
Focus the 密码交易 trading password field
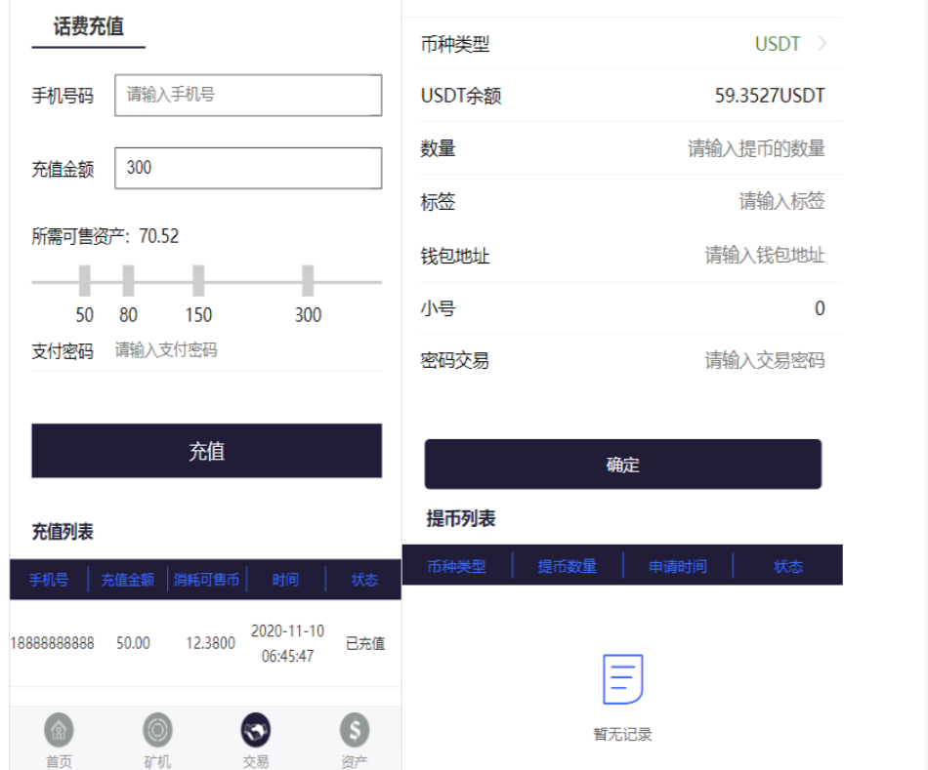pos(764,360)
